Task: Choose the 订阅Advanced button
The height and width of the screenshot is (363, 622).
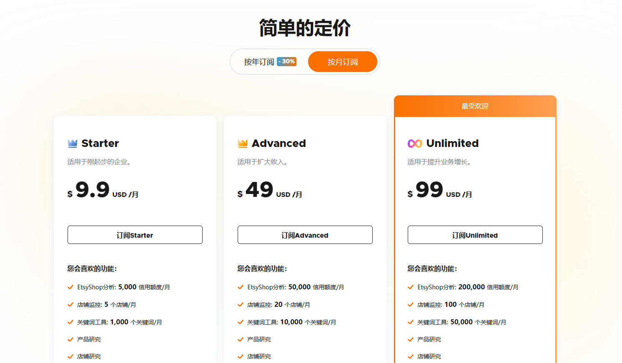Action: [305, 235]
